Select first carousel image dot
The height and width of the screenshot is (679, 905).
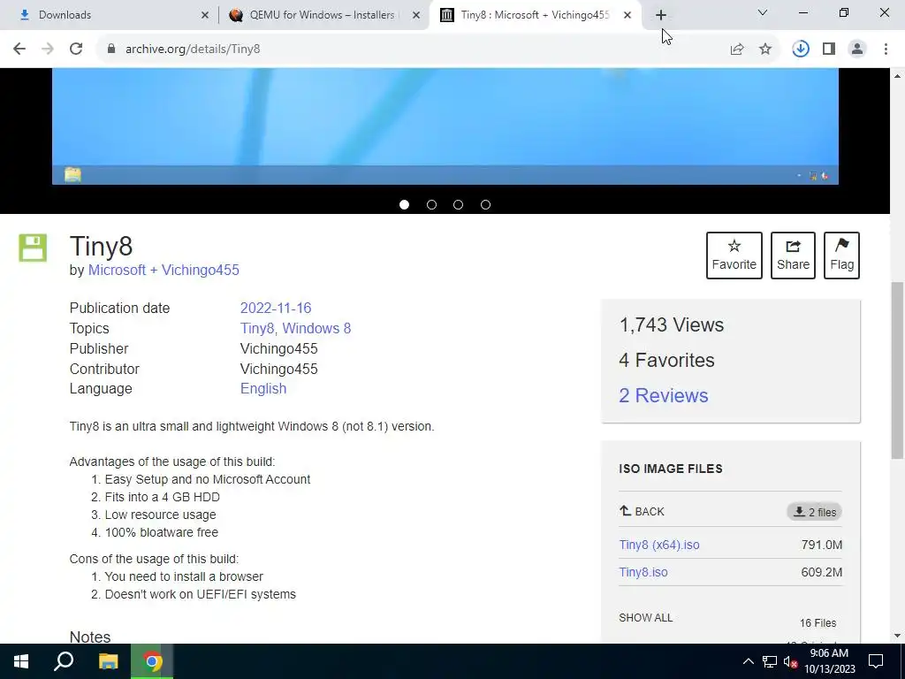pyautogui.click(x=404, y=204)
